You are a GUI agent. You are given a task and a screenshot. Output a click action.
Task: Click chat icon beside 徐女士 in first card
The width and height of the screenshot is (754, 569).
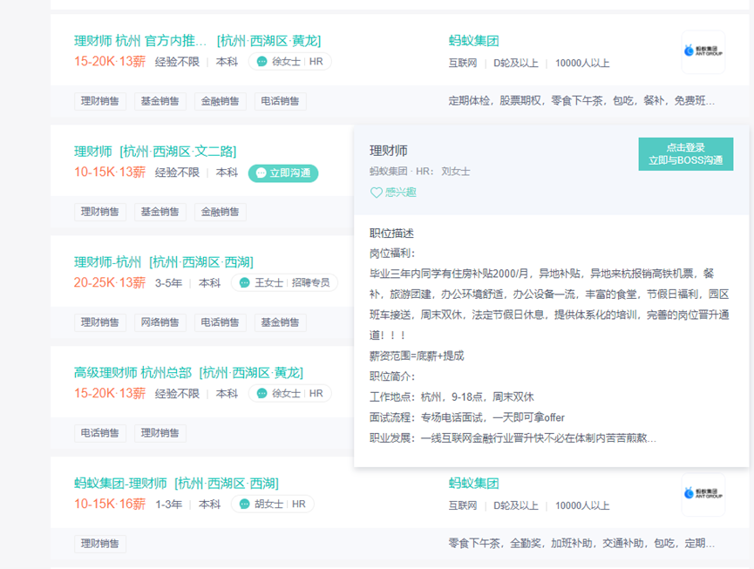[x=262, y=62]
